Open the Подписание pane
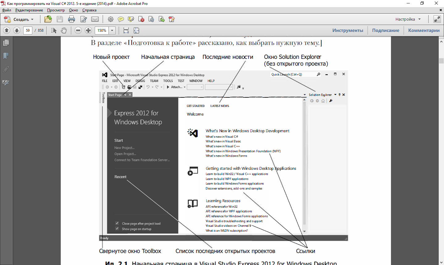The width and height of the screenshot is (444, 265). tap(386, 30)
